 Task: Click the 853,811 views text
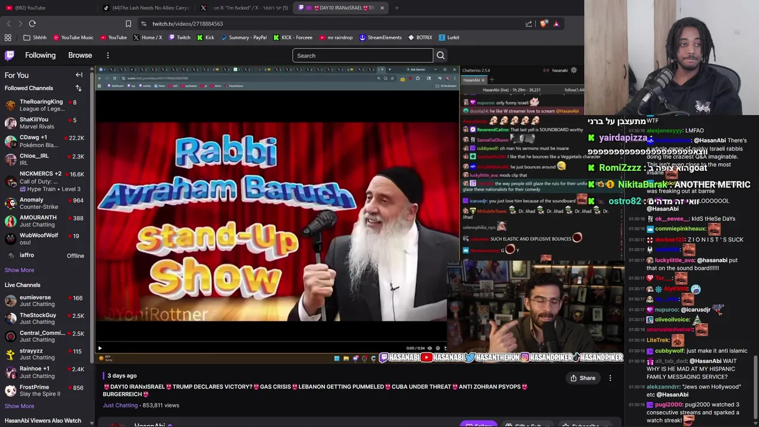click(x=161, y=405)
